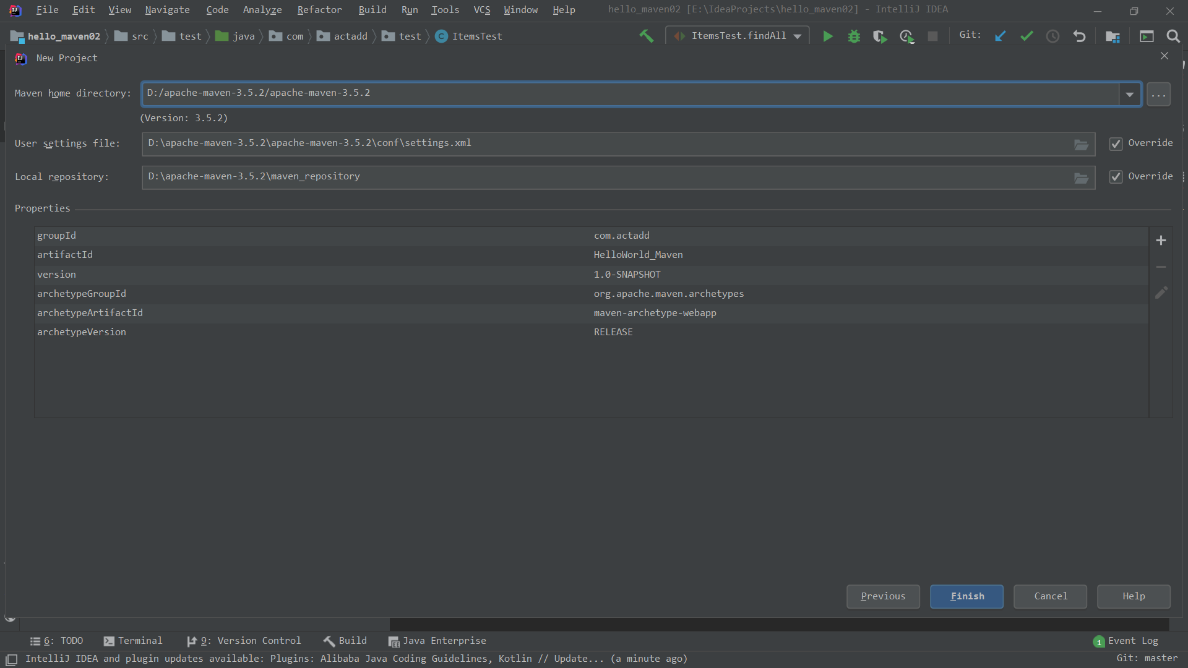Open the Refactor menu
1188x668 pixels.
point(319,9)
